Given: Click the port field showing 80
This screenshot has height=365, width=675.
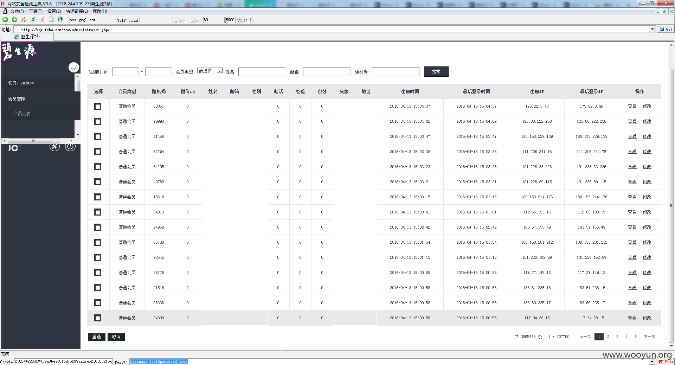Looking at the screenshot, I should (213, 20).
